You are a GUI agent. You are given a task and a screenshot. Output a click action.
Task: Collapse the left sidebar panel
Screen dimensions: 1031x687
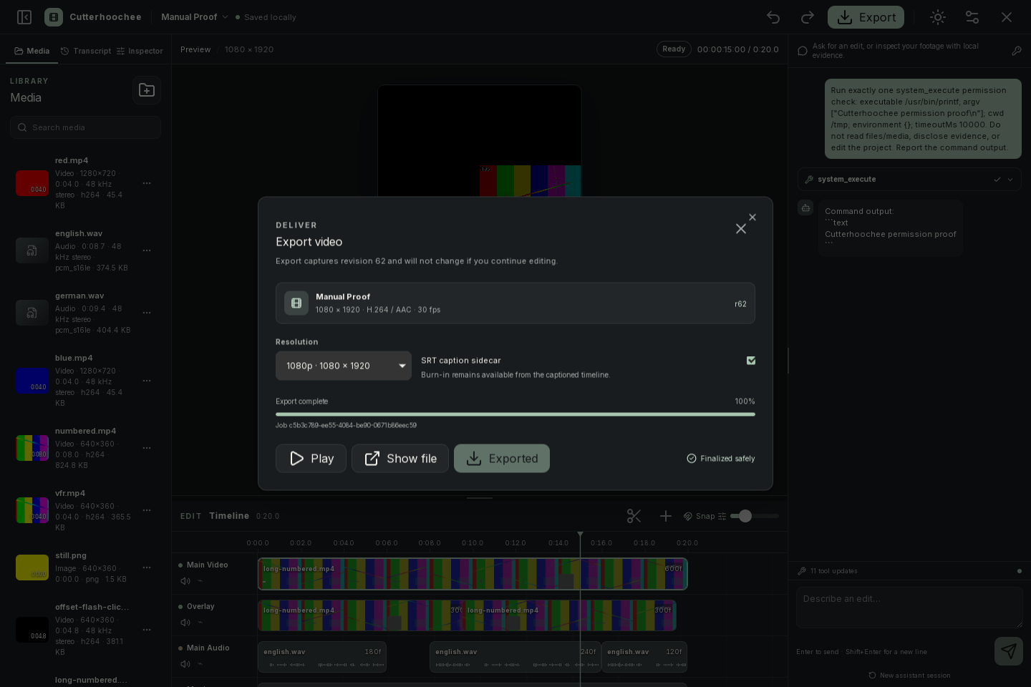[24, 17]
